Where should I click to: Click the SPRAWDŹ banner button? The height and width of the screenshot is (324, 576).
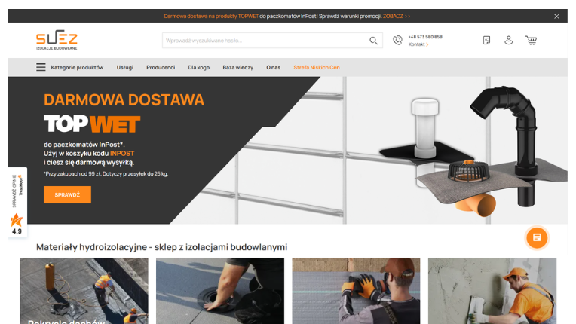[x=67, y=195]
